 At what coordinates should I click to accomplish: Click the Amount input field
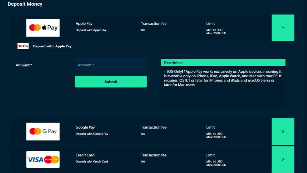click(x=111, y=65)
